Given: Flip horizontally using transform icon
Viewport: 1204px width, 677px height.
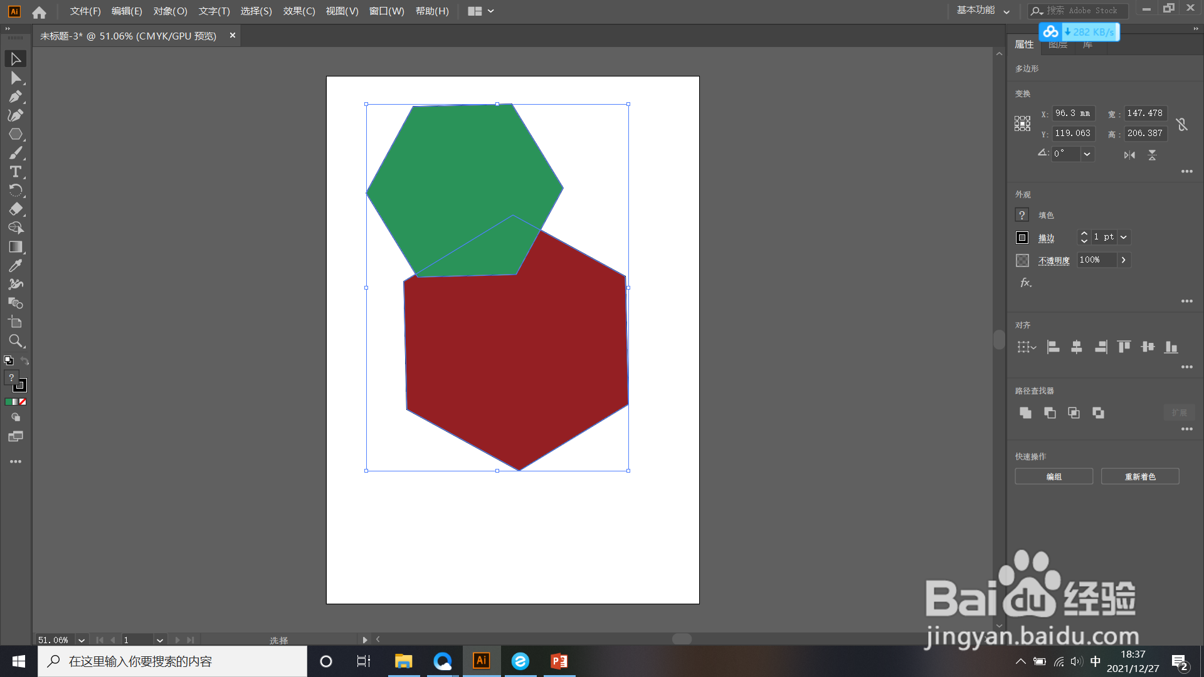Looking at the screenshot, I should click(x=1129, y=155).
